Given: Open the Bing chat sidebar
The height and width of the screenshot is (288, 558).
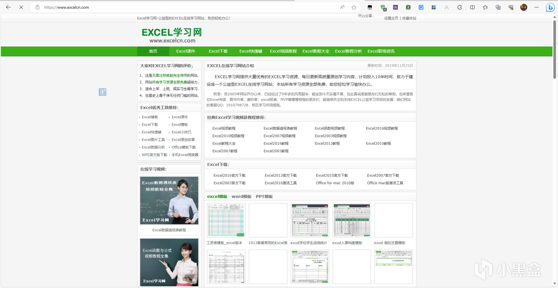Looking at the screenshot, I should pyautogui.click(x=550, y=7).
